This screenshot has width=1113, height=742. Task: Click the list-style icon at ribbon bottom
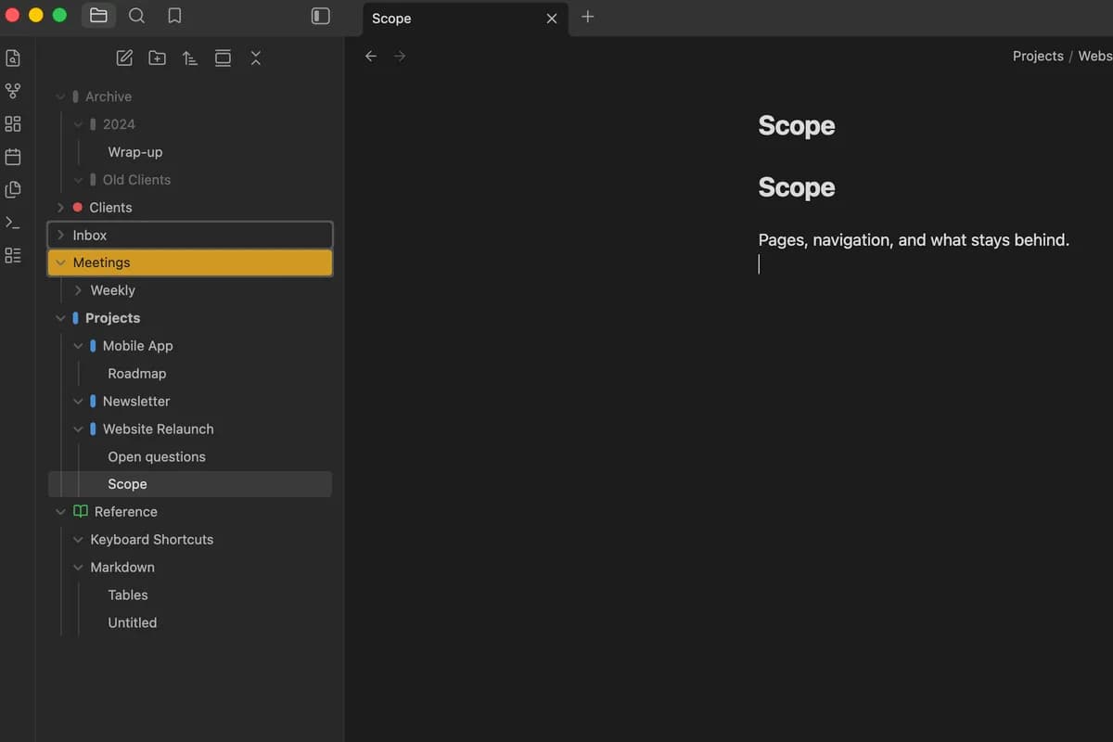(x=13, y=256)
